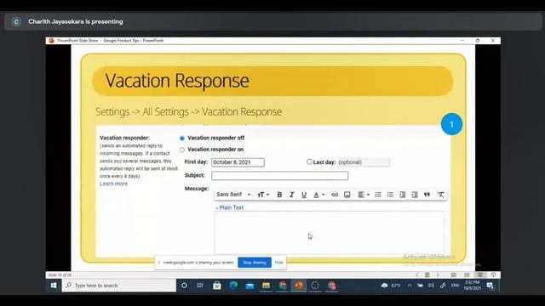Click the taskbar search box

[x=119, y=286]
